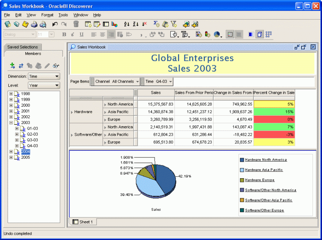Open a workbook with the folder icon
The width and height of the screenshot is (322, 240).
(16, 24)
